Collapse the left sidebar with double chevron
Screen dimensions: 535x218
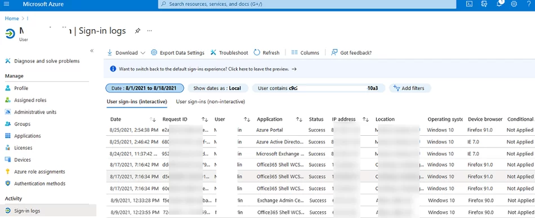click(92, 51)
